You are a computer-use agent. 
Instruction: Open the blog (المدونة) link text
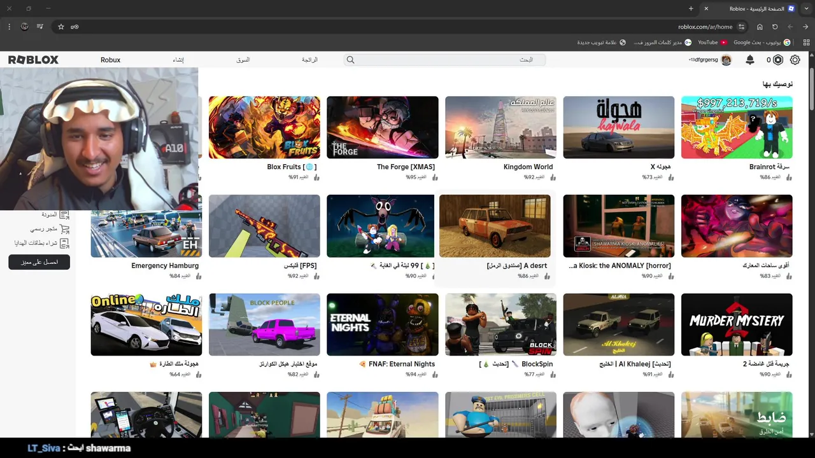50,215
